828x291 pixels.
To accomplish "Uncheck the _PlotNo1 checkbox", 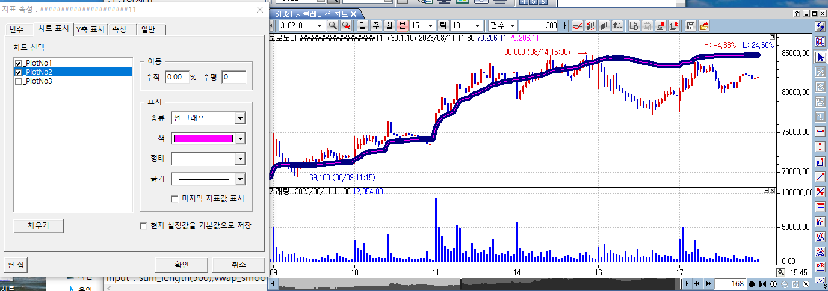I will [x=18, y=63].
